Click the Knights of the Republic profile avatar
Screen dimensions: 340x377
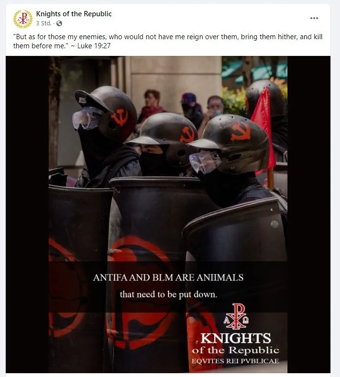click(23, 19)
